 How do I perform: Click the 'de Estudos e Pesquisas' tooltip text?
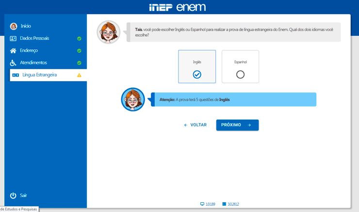tap(19, 209)
